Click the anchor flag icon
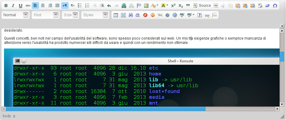 tap(139, 6)
